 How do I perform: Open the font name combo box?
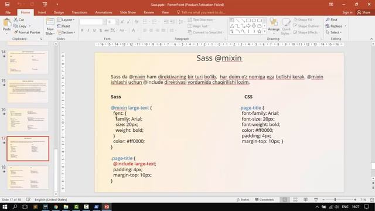(93, 22)
